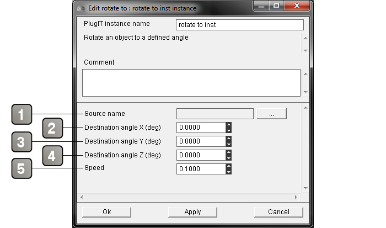Increase Destination angle Y value
This screenshot has width=386, height=228.
pyautogui.click(x=229, y=139)
